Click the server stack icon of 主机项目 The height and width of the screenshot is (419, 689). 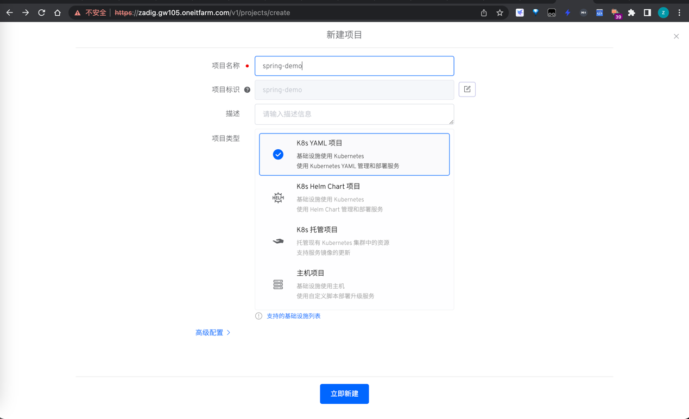(278, 284)
